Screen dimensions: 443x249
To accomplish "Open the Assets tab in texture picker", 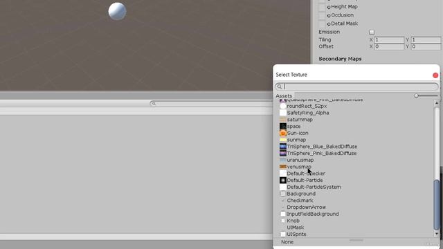I will 284,96.
